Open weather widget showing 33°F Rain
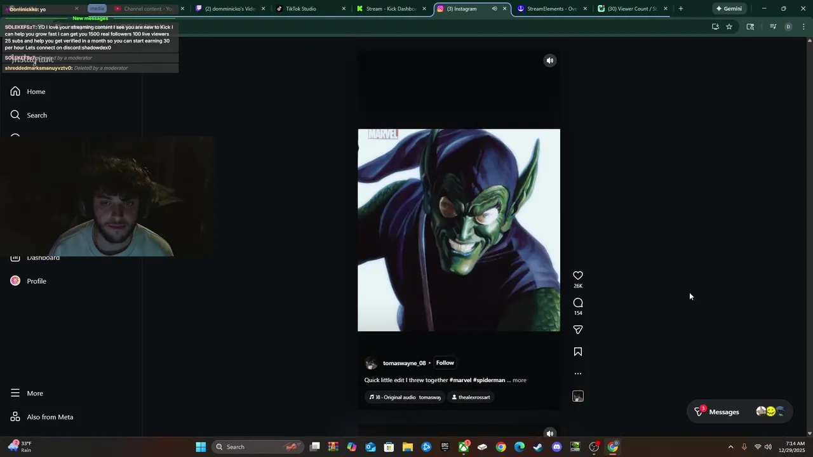Image resolution: width=813 pixels, height=457 pixels. pyautogui.click(x=19, y=446)
